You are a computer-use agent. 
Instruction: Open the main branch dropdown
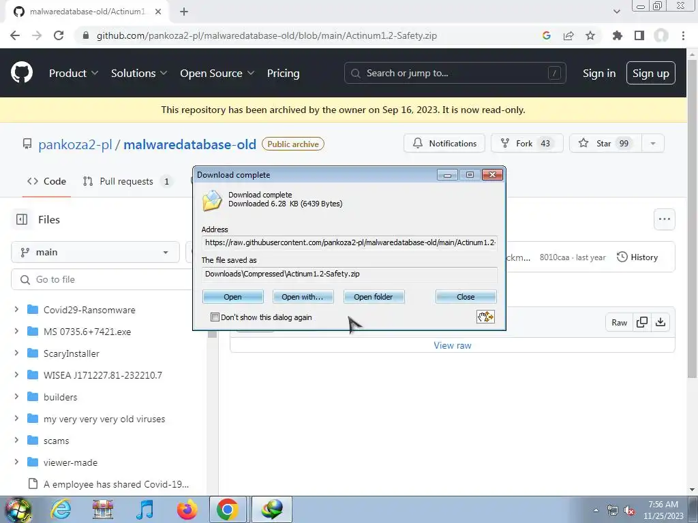point(95,252)
